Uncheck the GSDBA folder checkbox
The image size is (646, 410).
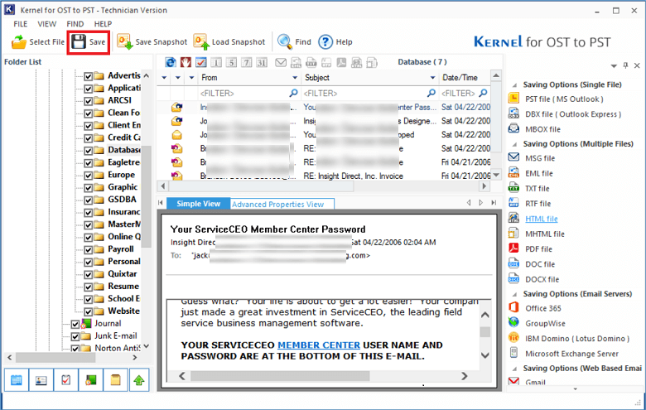88,200
